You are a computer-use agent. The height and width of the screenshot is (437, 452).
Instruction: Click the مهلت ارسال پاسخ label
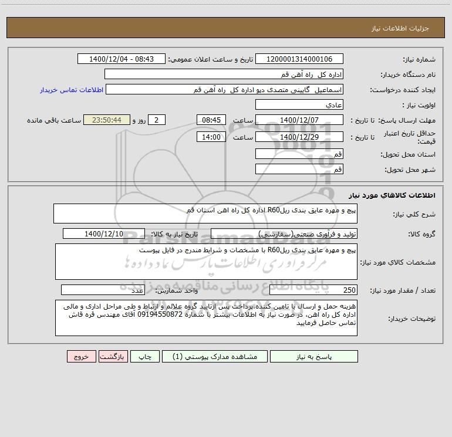point(406,120)
